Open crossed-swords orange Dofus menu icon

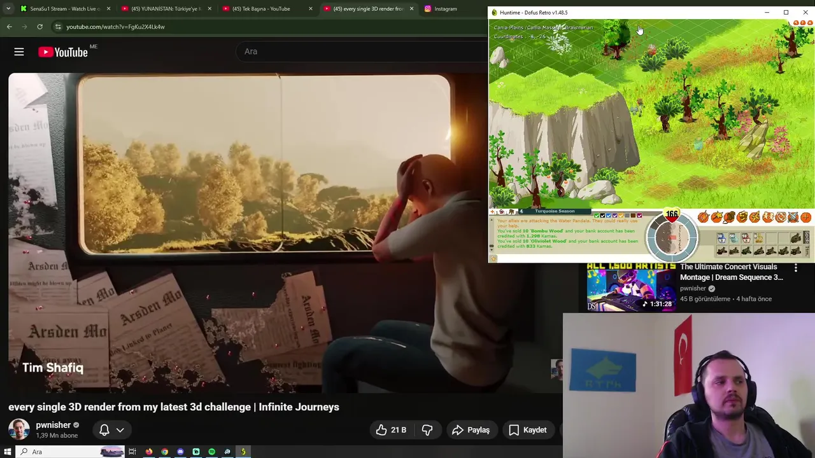pyautogui.click(x=793, y=218)
